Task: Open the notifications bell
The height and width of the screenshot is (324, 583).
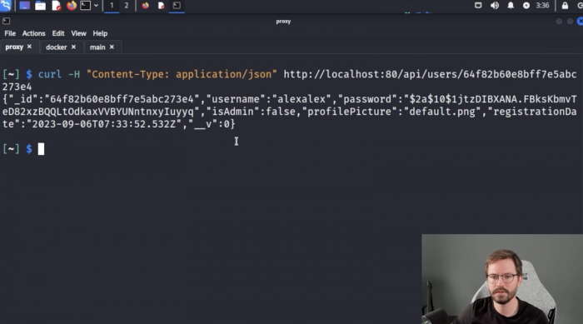Action: (x=511, y=6)
